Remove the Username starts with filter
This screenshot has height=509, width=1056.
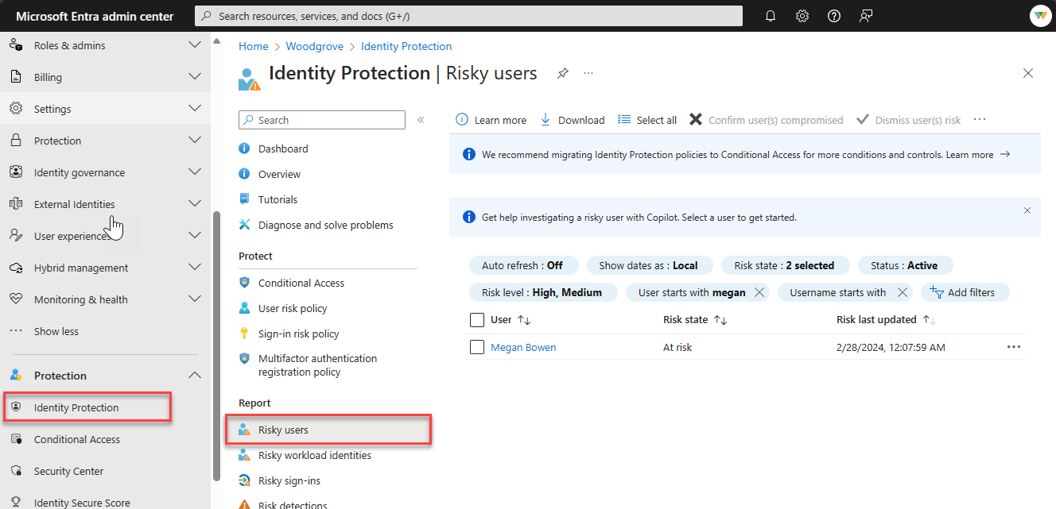click(903, 292)
